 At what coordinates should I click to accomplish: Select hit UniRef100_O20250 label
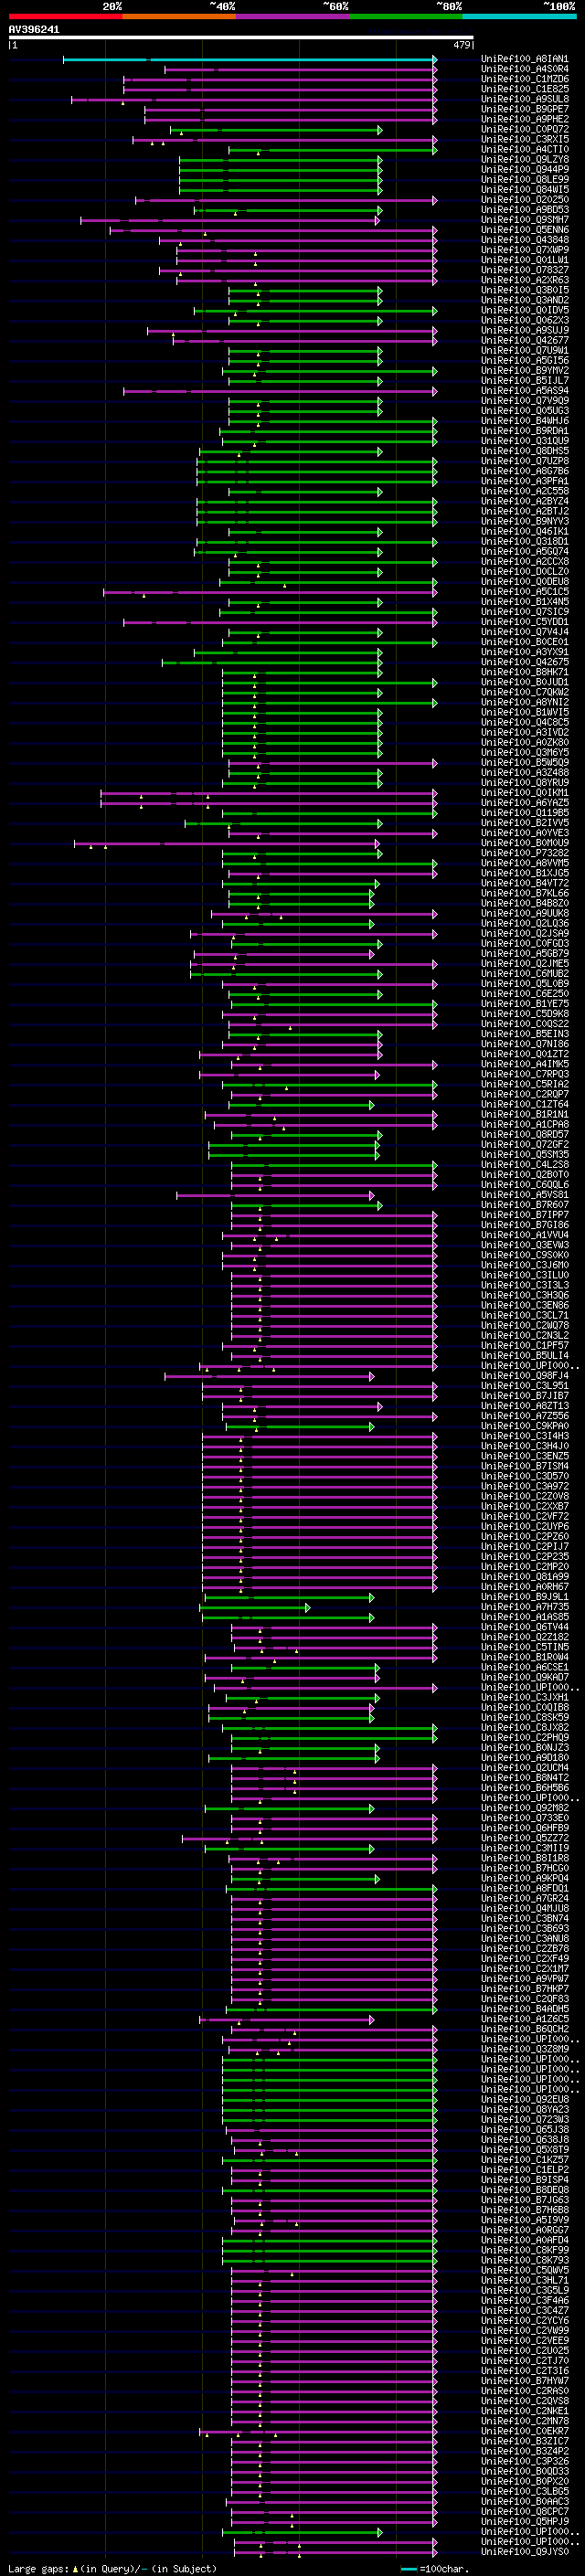click(525, 200)
